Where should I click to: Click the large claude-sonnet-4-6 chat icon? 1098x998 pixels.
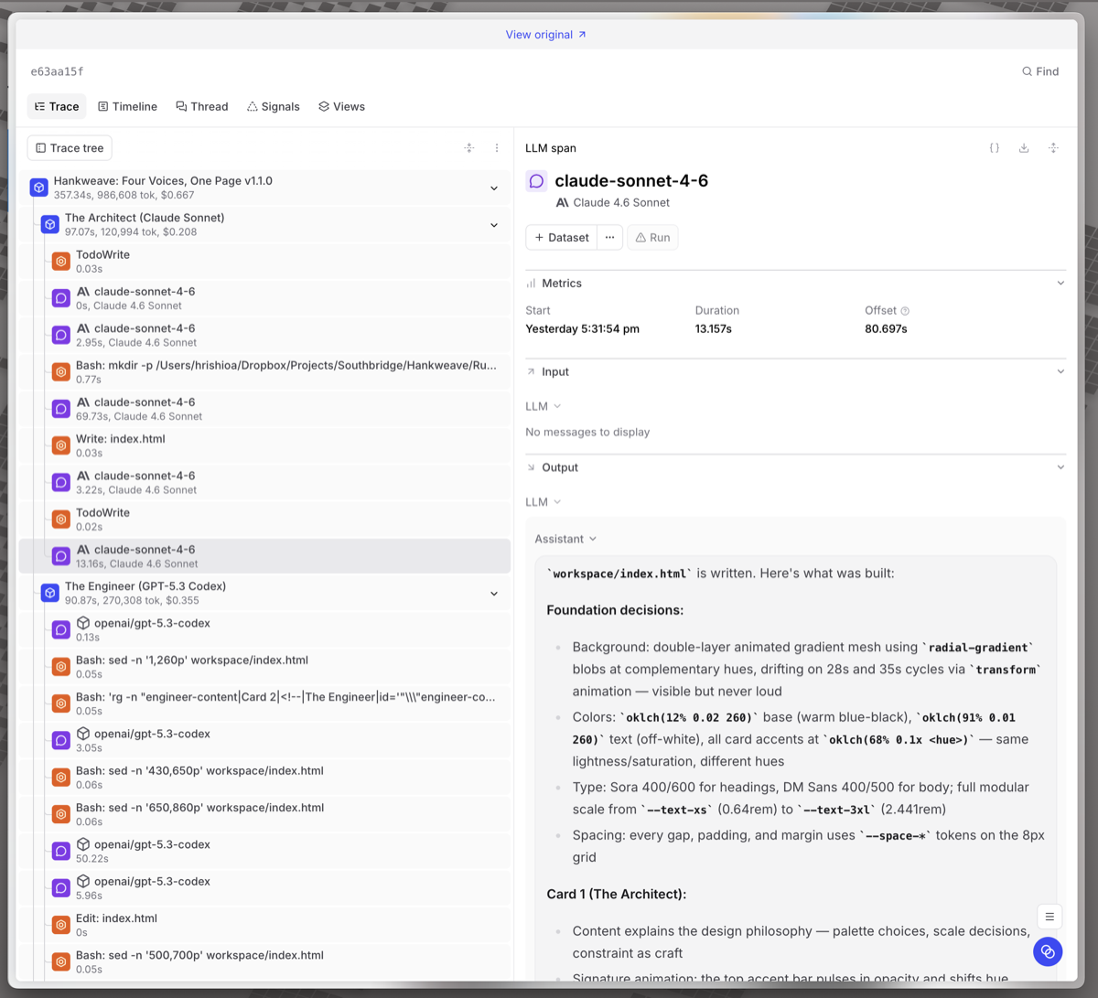536,181
